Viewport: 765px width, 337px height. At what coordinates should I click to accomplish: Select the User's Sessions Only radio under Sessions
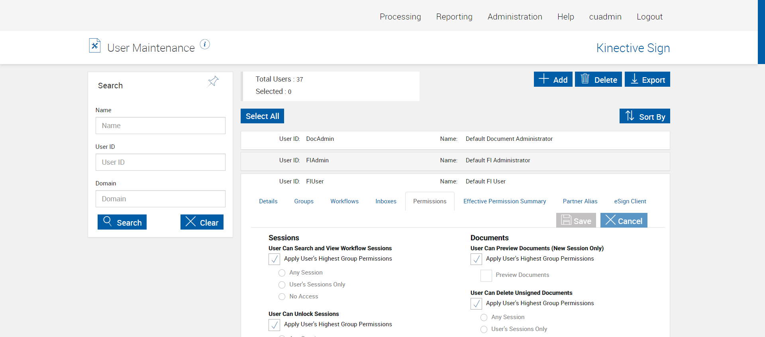click(x=282, y=285)
